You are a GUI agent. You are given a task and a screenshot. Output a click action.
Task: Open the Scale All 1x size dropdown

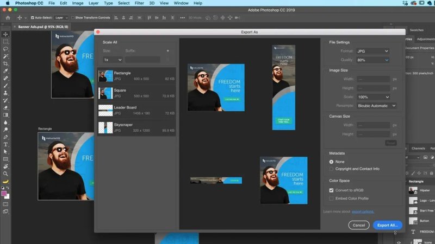[x=113, y=60]
